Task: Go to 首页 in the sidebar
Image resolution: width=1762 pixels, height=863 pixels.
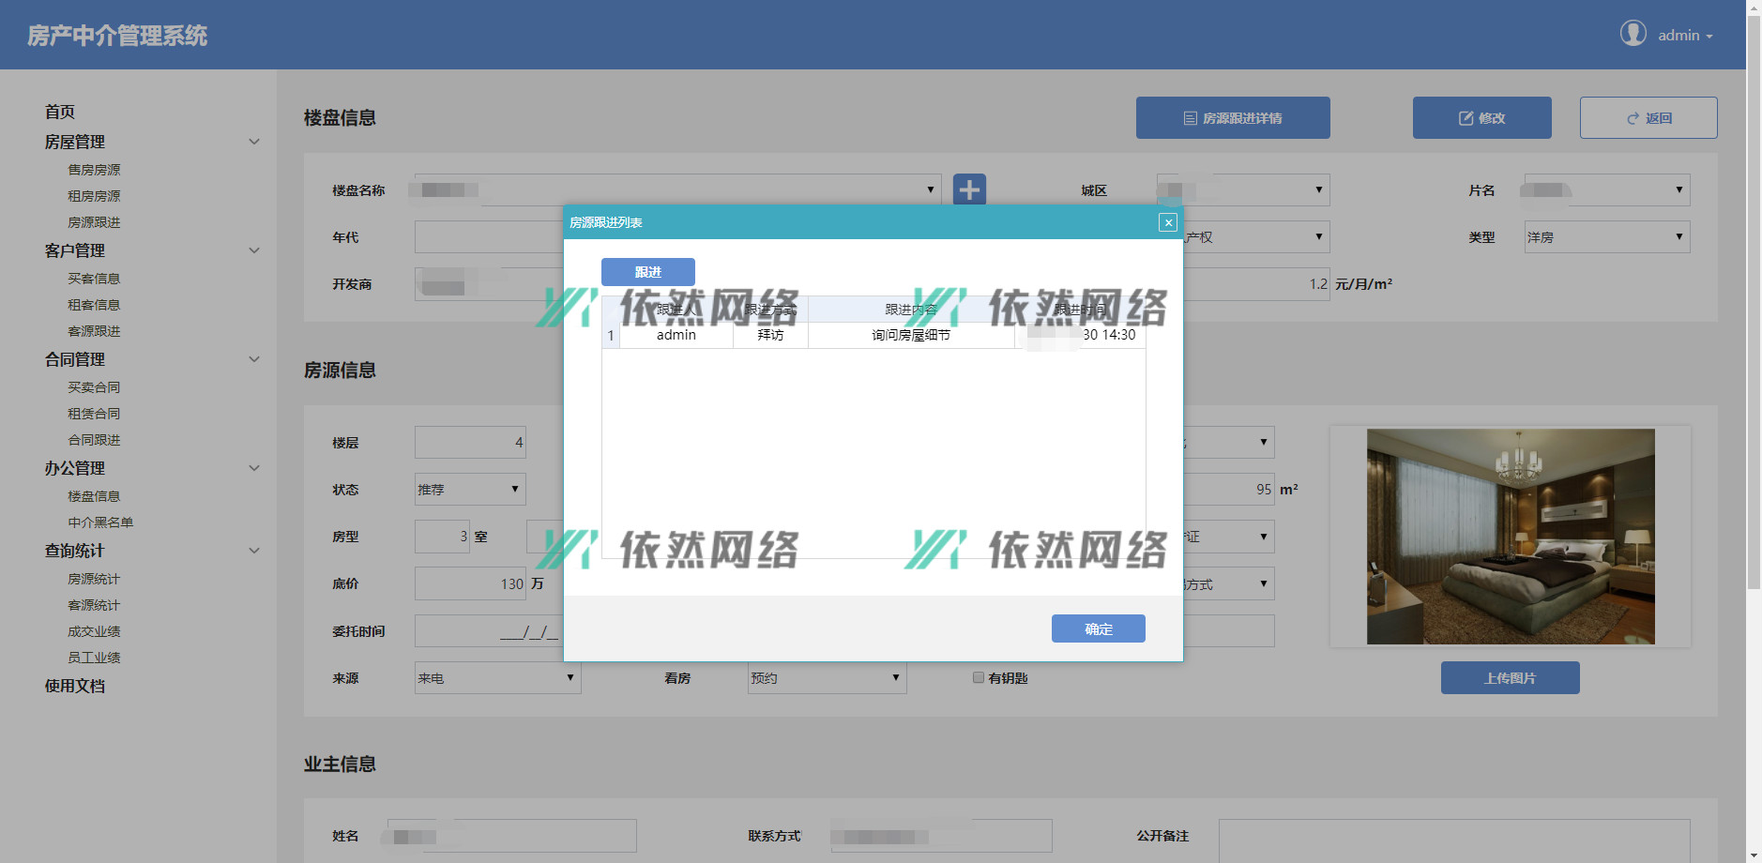Action: (60, 112)
